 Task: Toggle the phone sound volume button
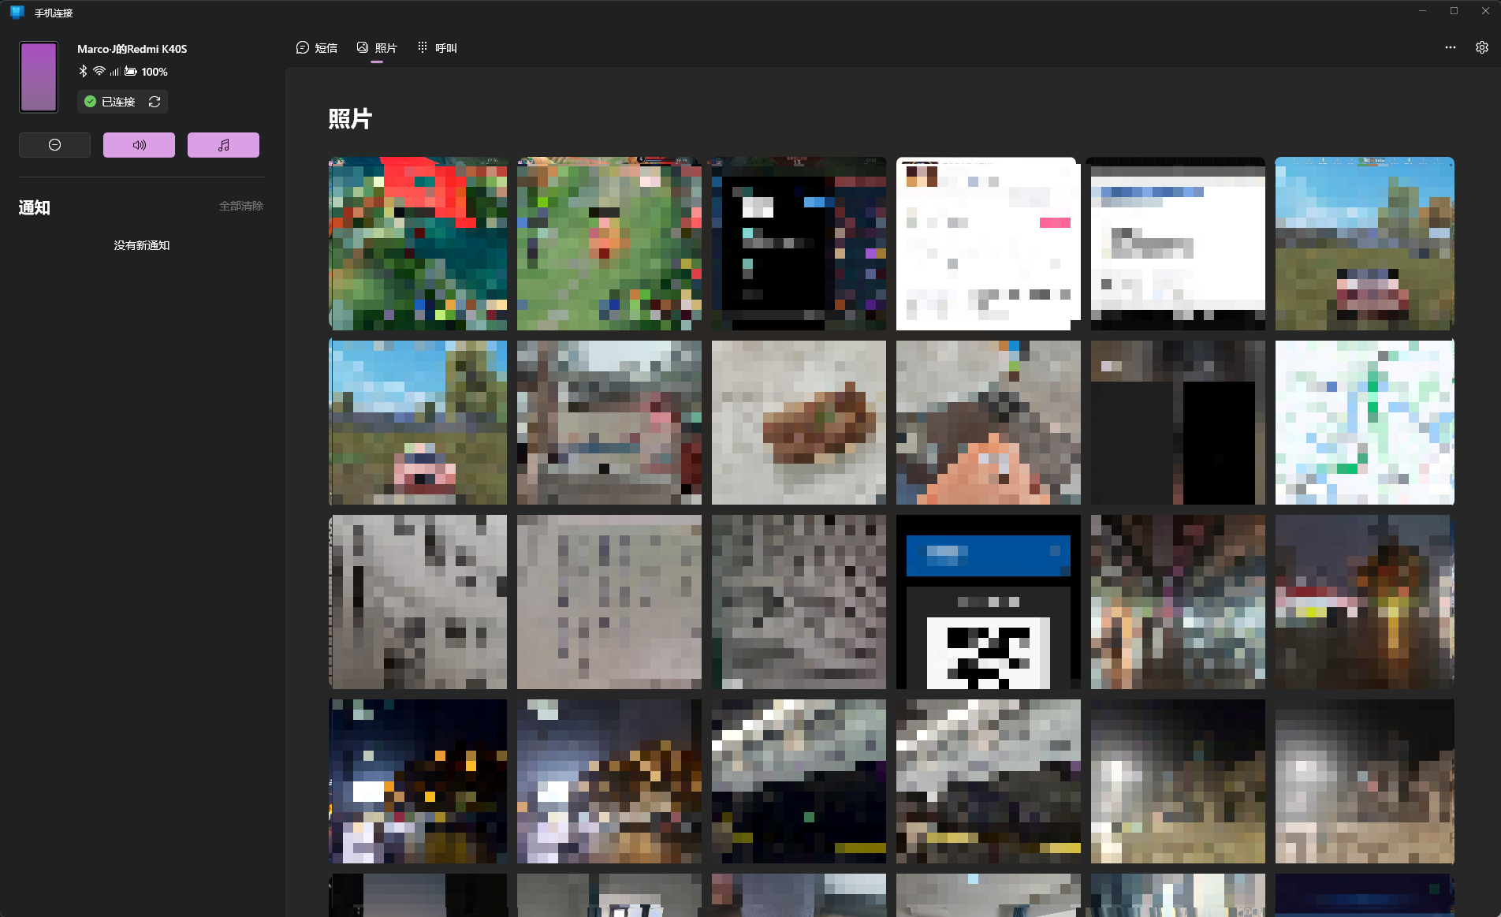coord(139,145)
